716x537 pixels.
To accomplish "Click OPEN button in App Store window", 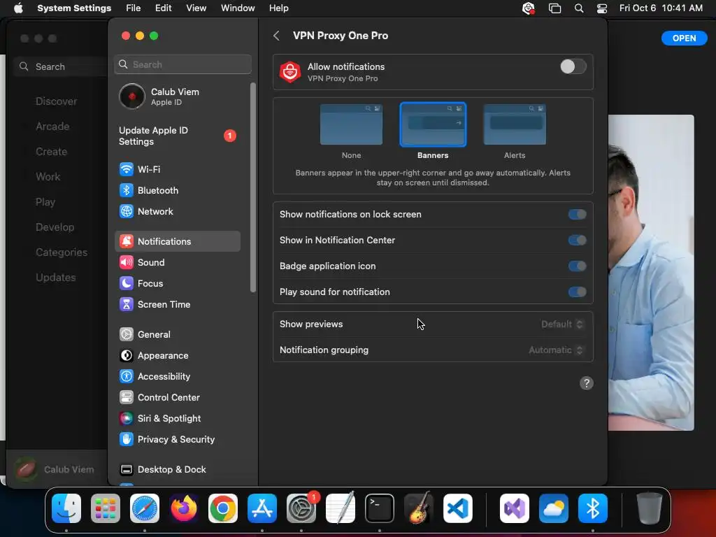I will (684, 38).
